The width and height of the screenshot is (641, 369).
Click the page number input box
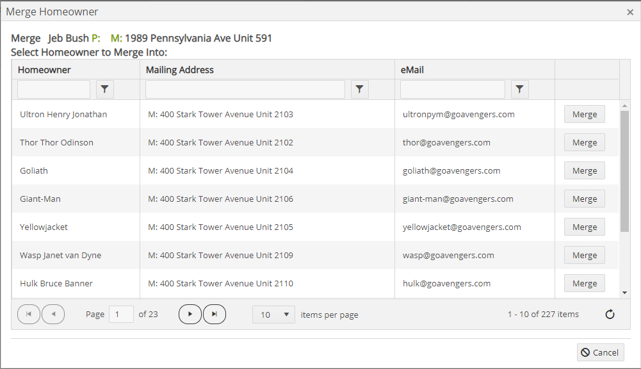121,315
